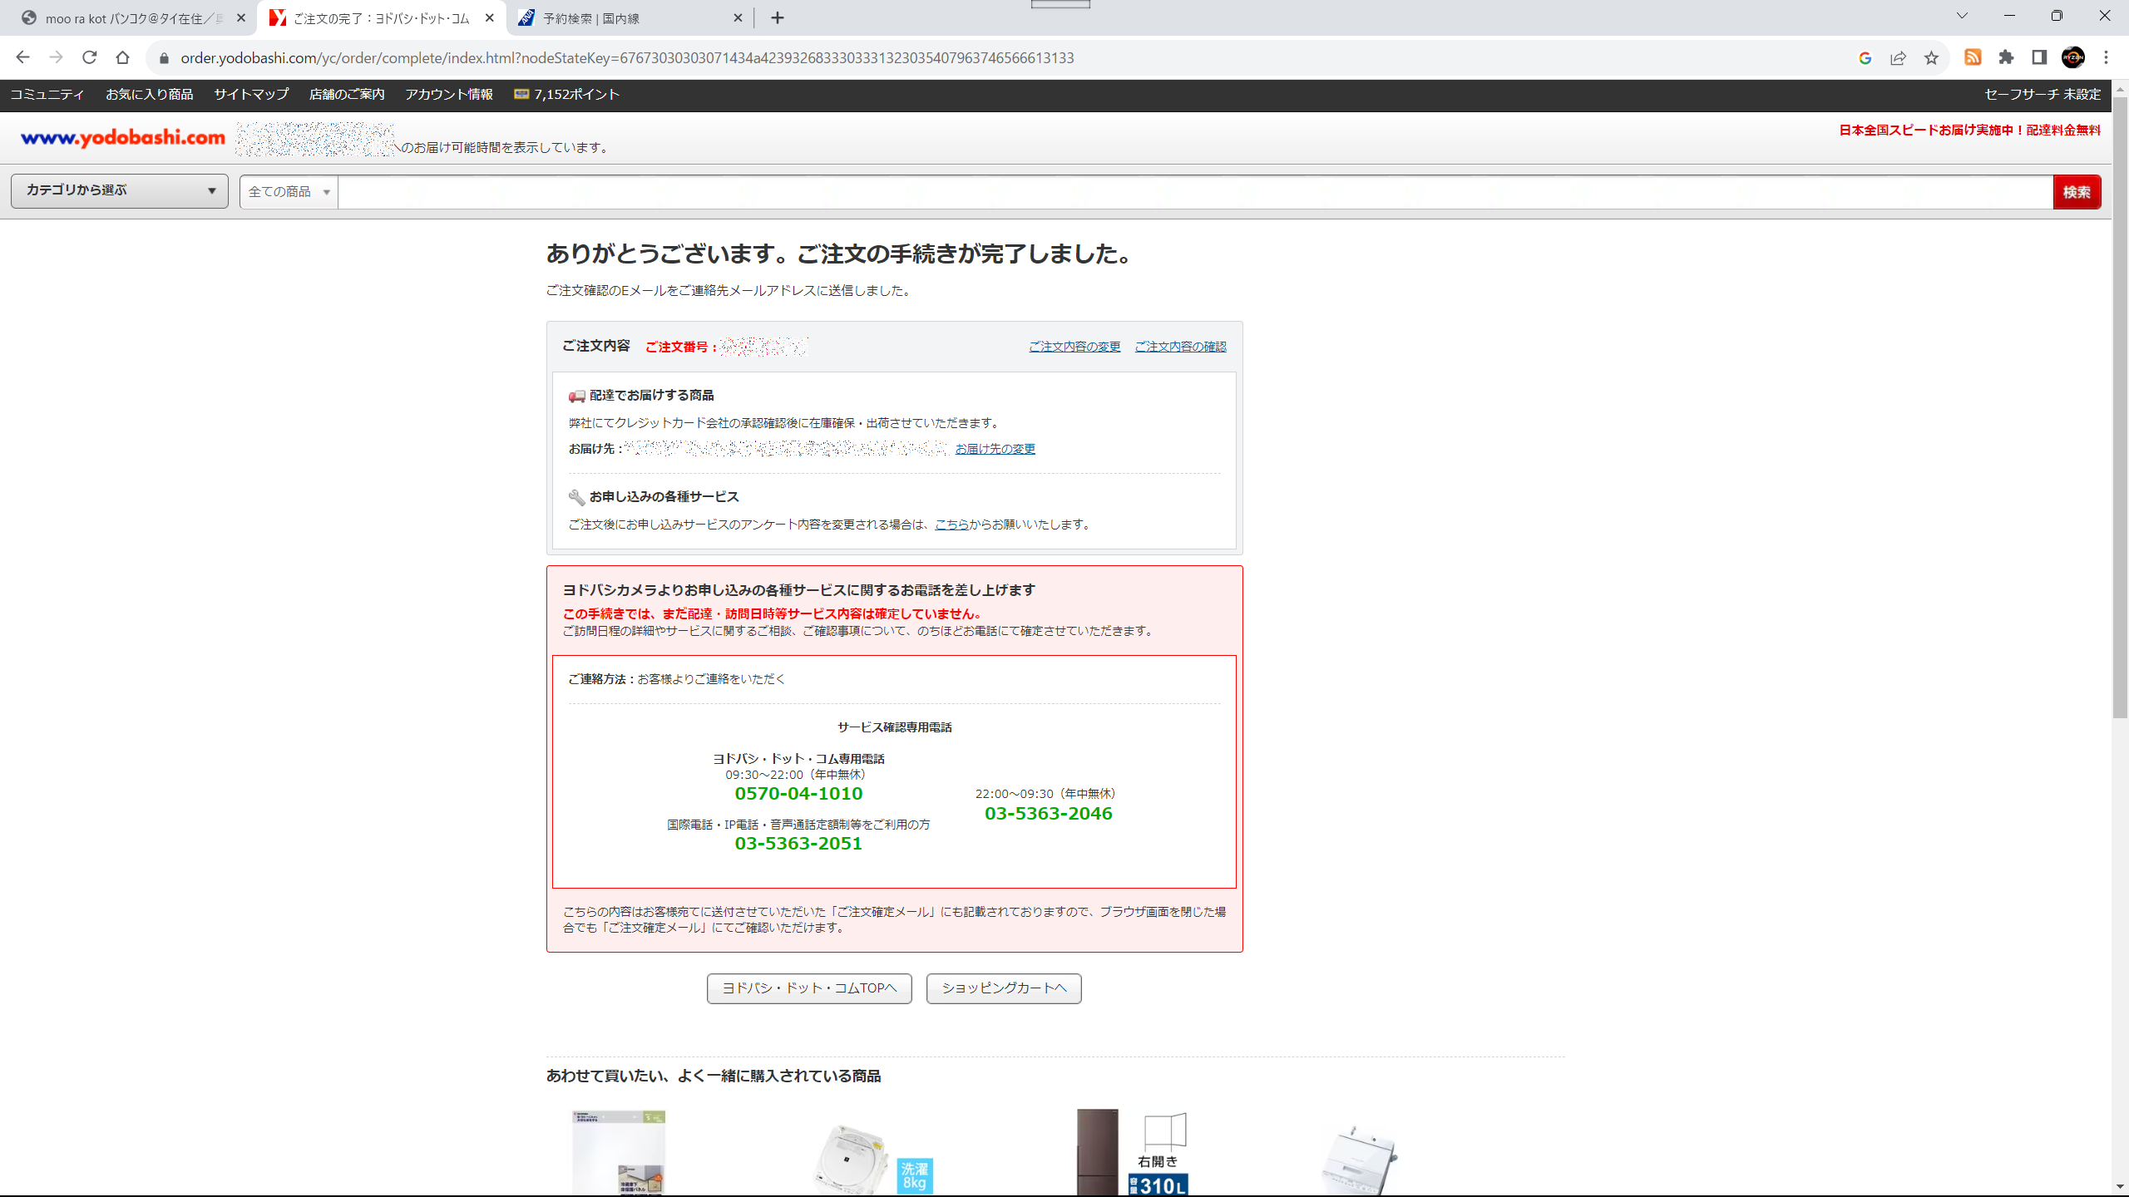2129x1197 pixels.
Task: Open ご注文内容の確認 link
Action: (1180, 347)
